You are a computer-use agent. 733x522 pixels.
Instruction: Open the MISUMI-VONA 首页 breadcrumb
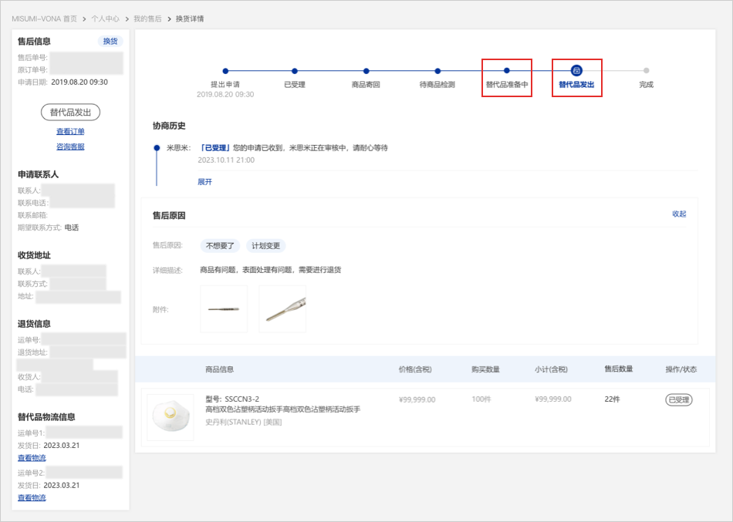(44, 19)
